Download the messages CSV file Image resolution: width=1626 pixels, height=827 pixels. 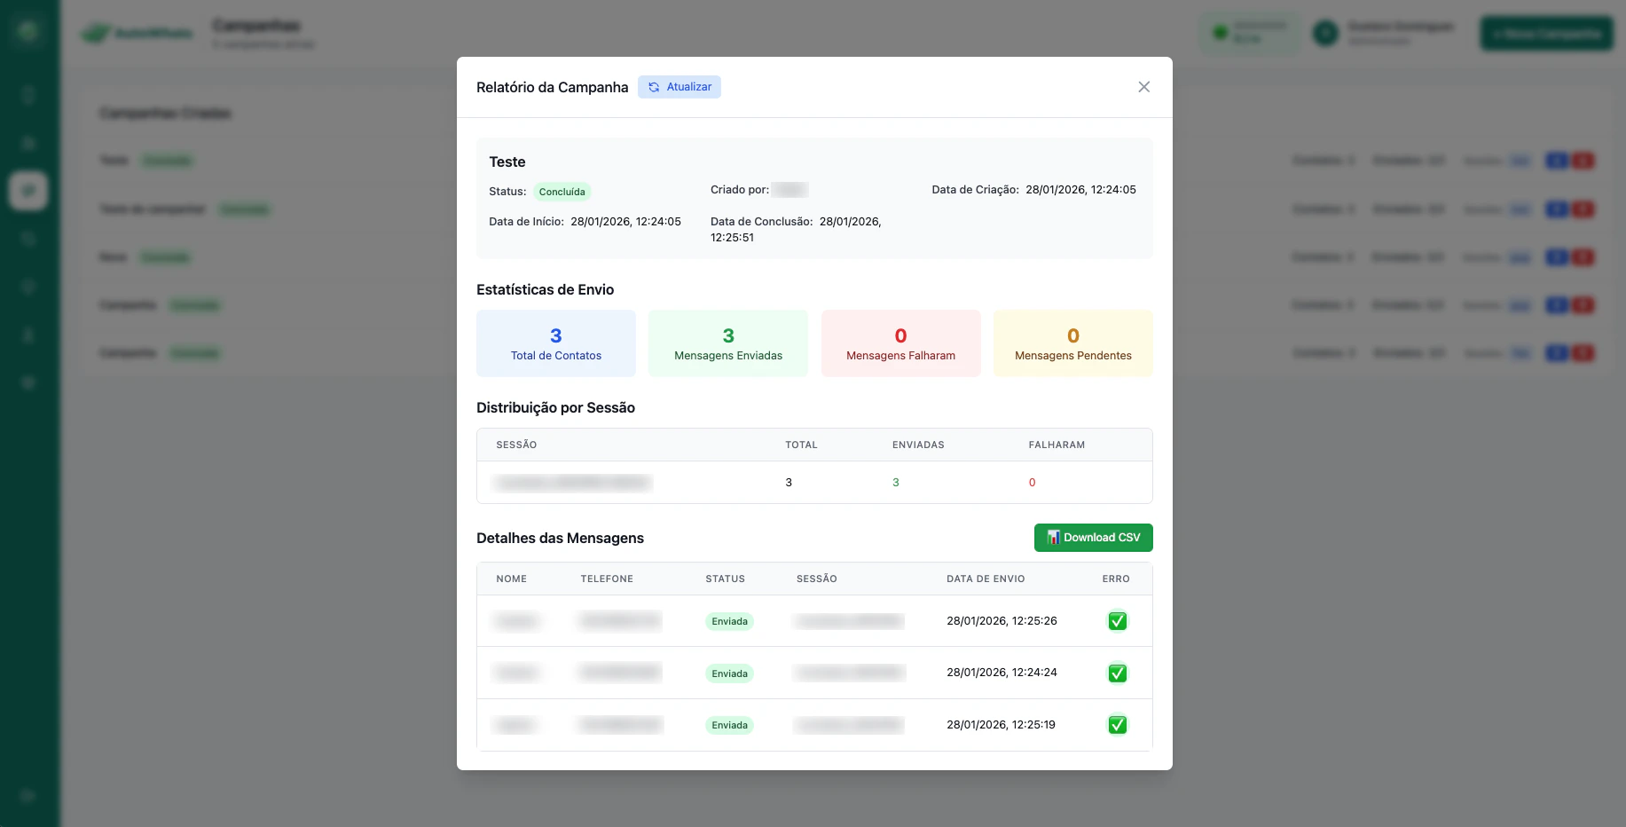(x=1093, y=538)
